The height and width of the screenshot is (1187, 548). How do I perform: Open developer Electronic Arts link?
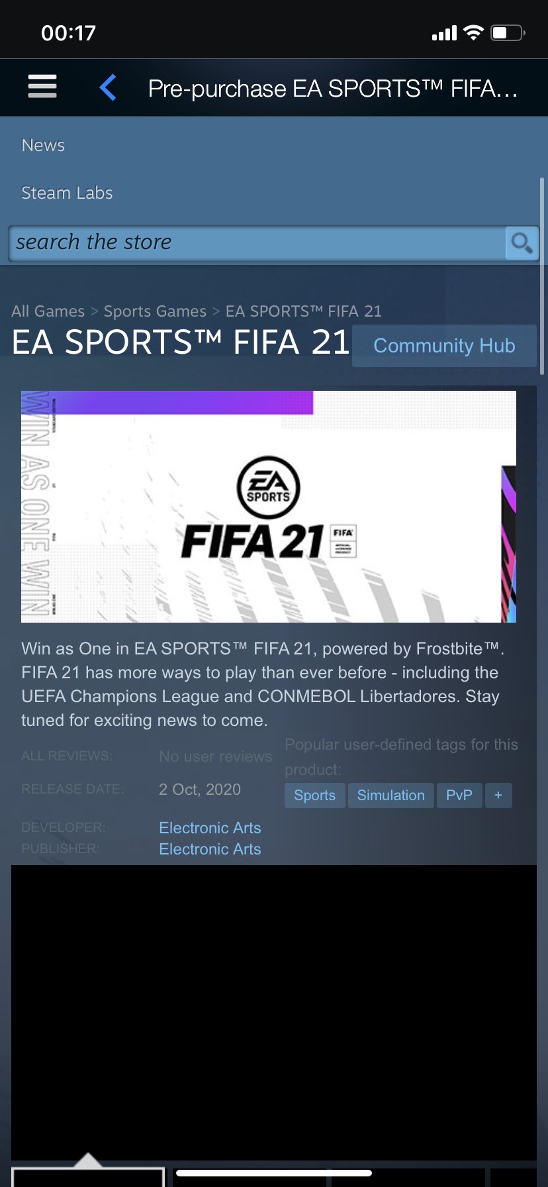coord(210,827)
